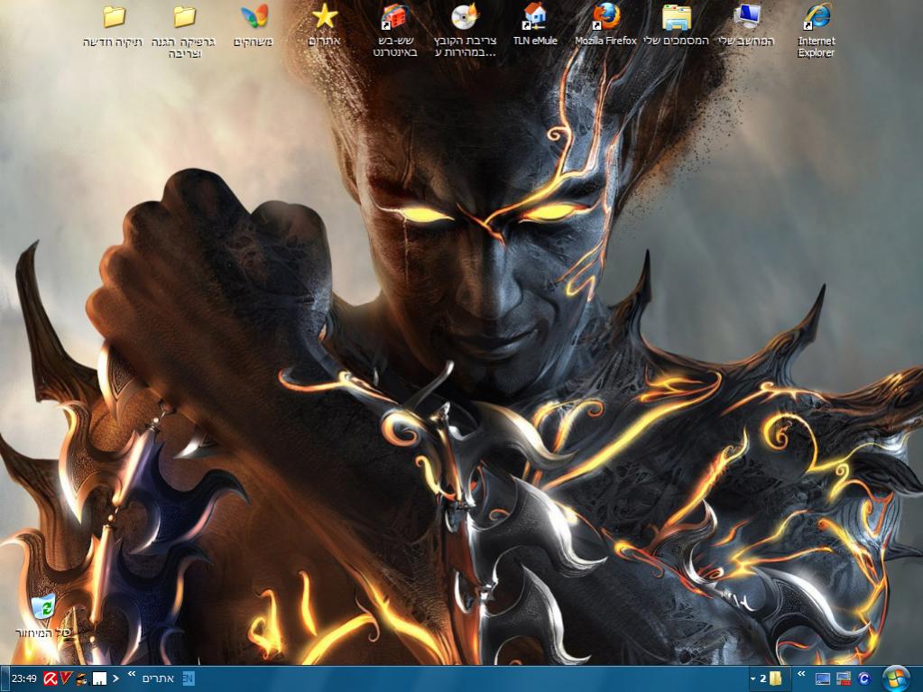Expand the quick launch chevron near Start
Screen dimensions: 923x692
pyautogui.click(x=800, y=675)
